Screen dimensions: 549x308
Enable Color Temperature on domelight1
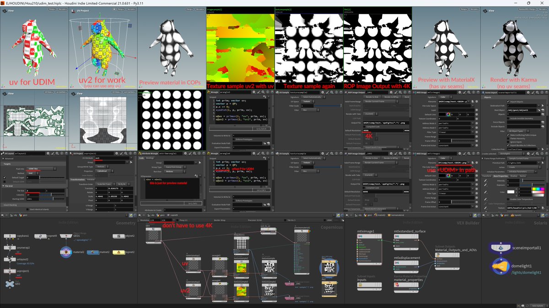(508, 199)
